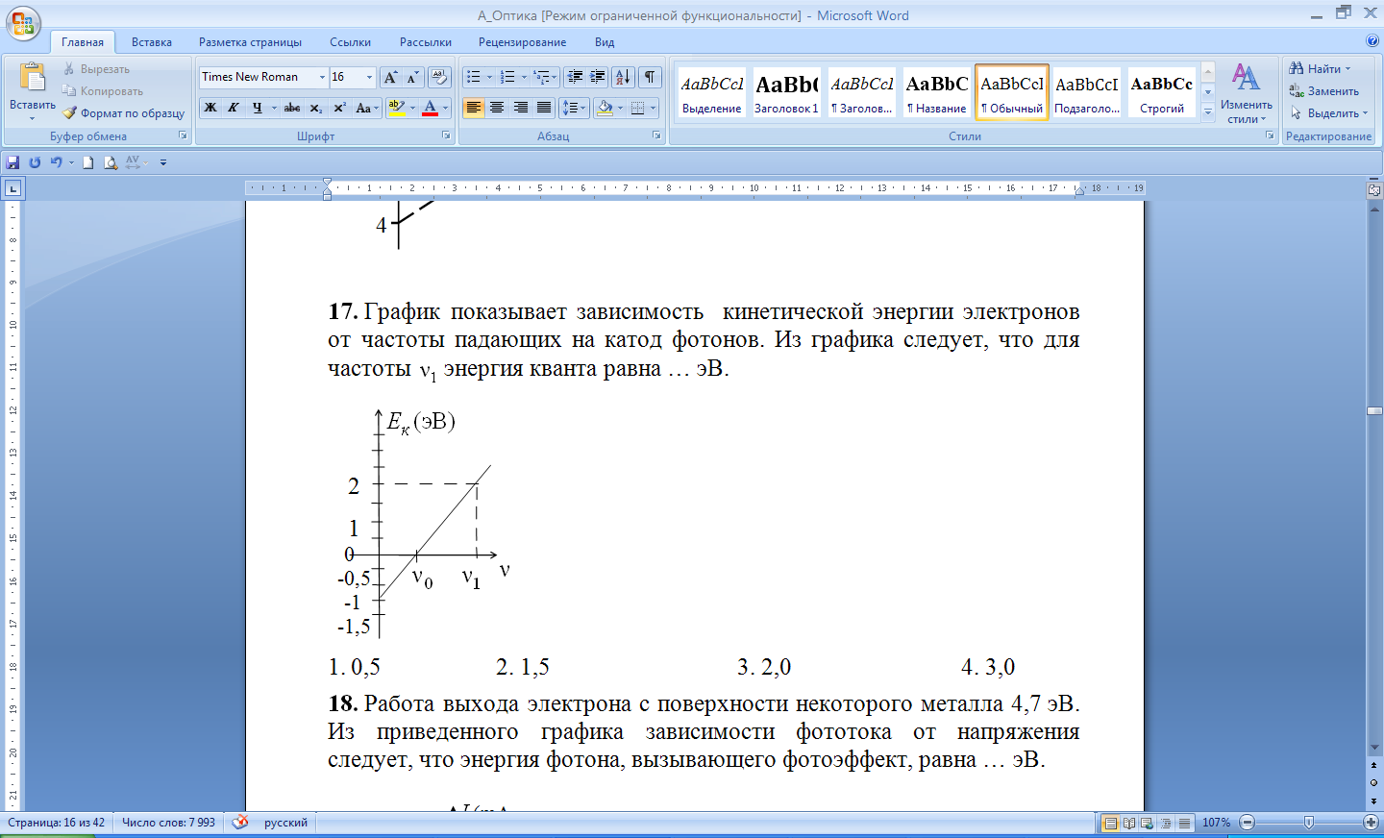Toggle show paragraph marks (¶)
The image size is (1384, 838).
pos(651,77)
